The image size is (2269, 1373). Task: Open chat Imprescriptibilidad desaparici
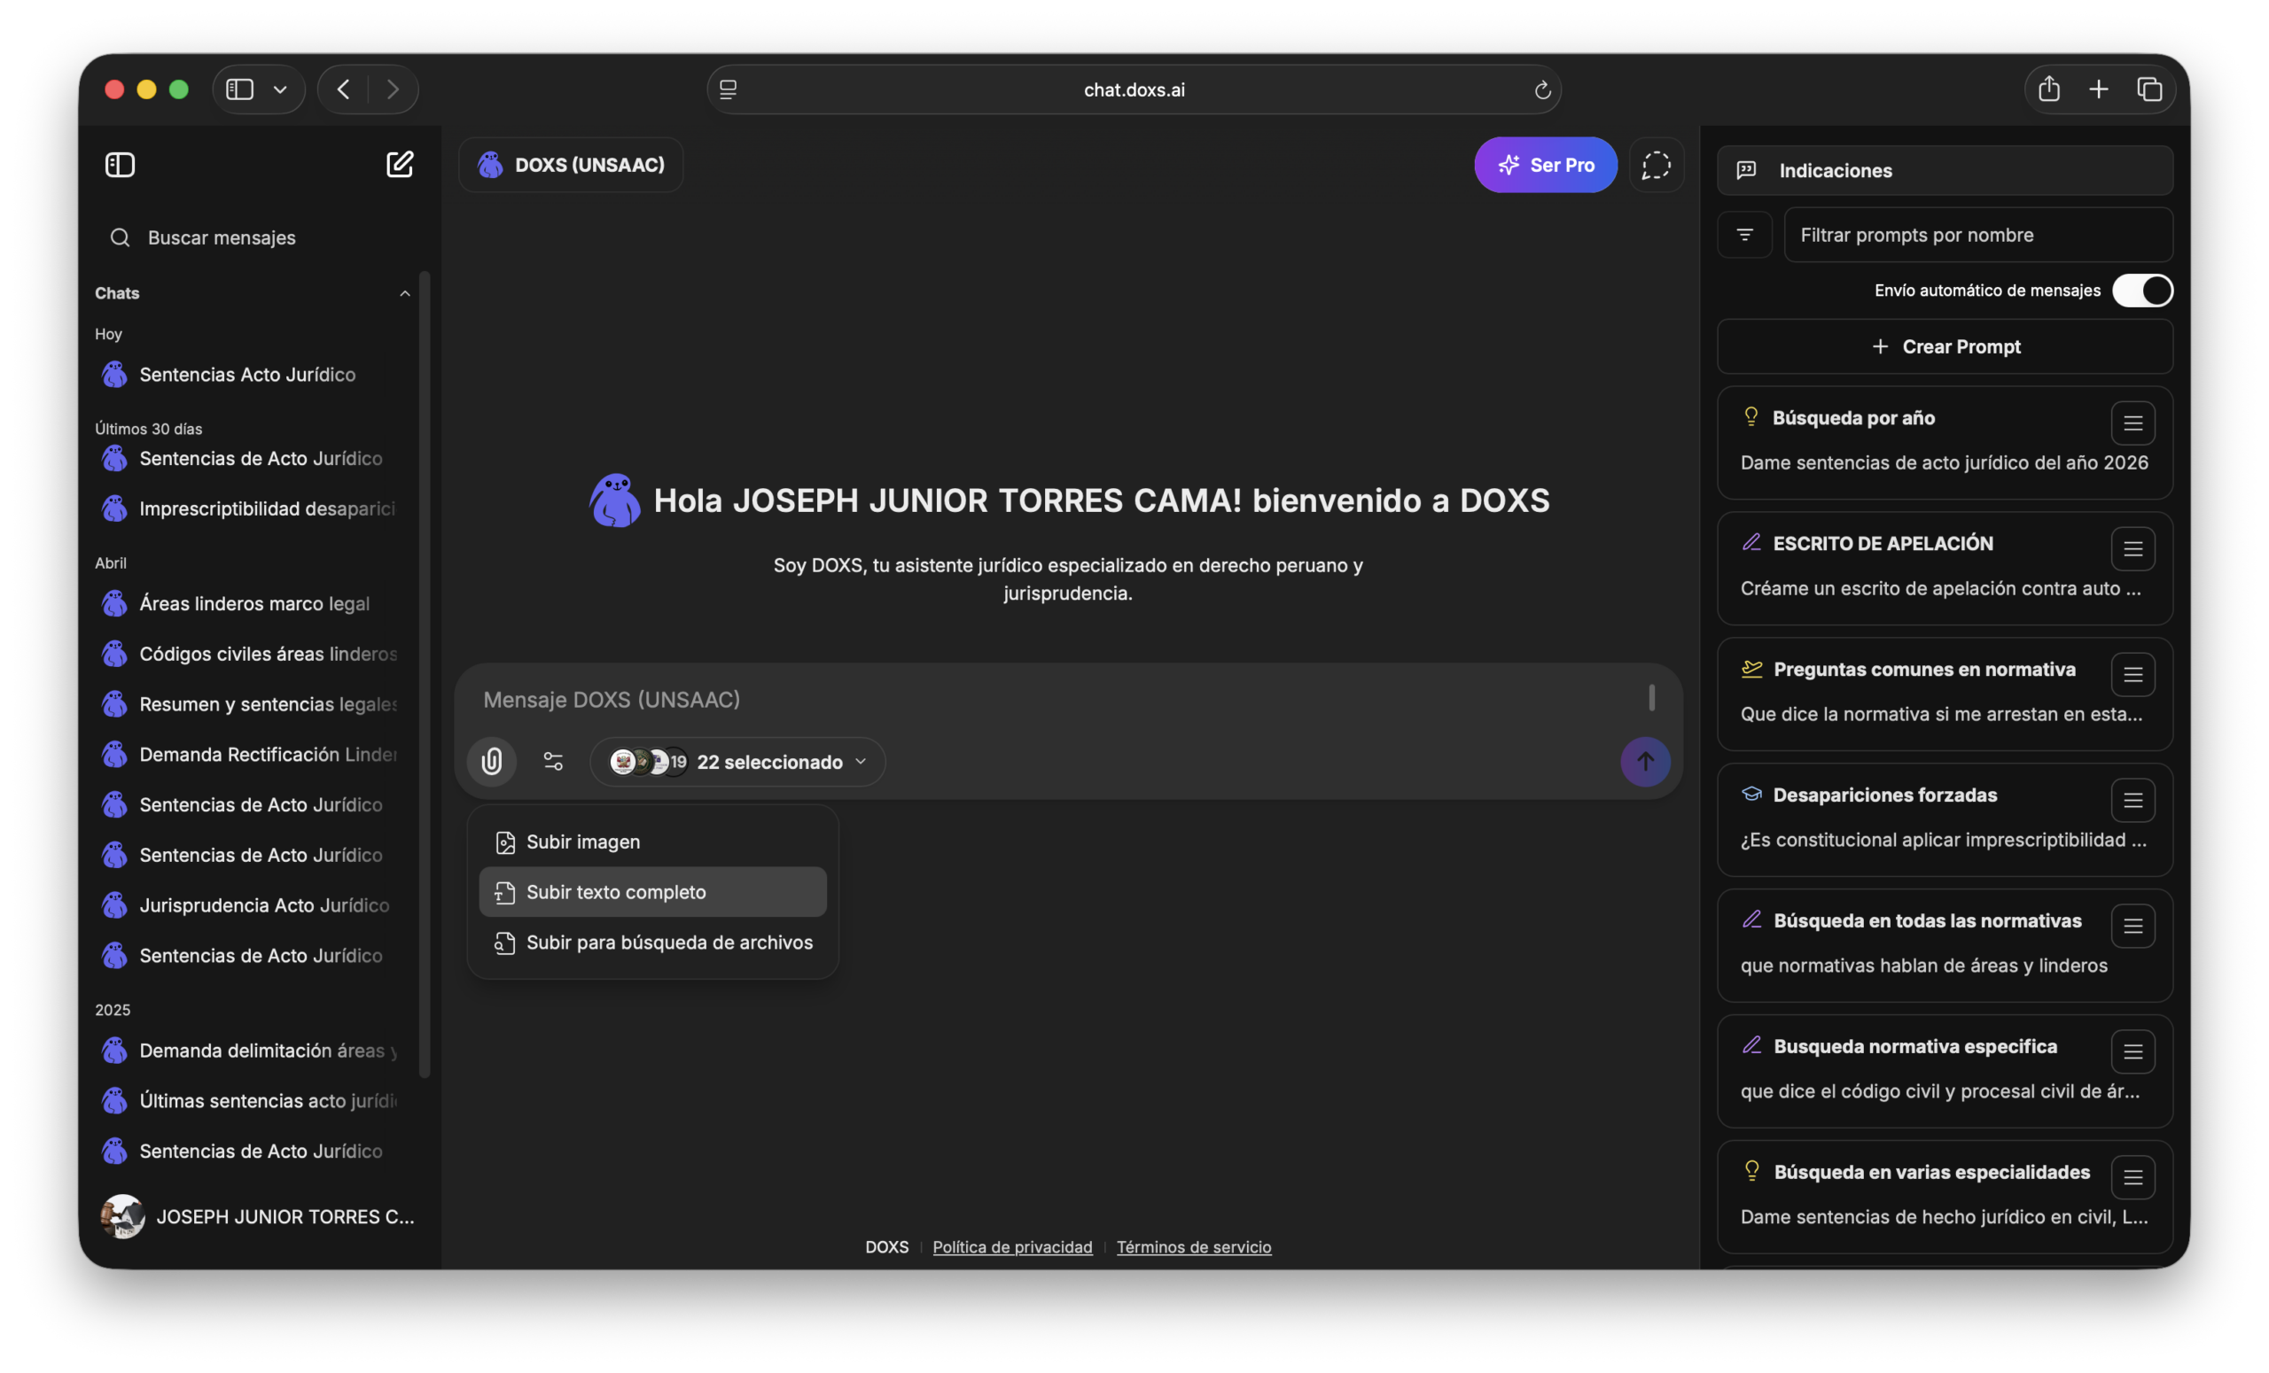click(253, 508)
